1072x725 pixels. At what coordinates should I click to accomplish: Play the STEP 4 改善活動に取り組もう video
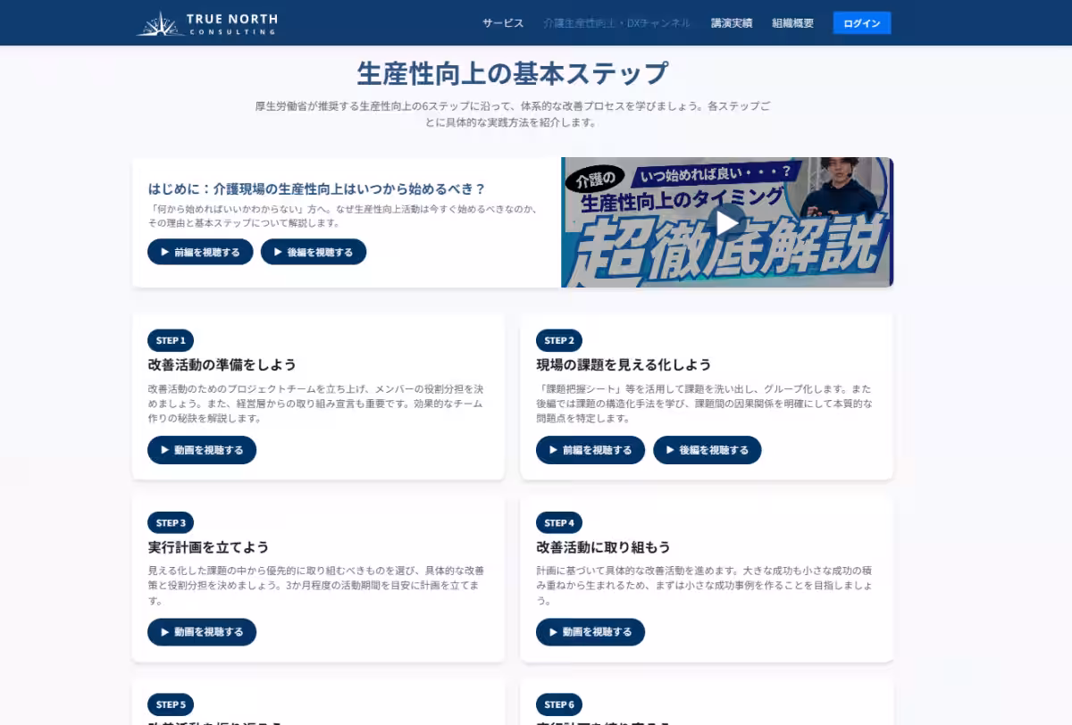click(590, 632)
